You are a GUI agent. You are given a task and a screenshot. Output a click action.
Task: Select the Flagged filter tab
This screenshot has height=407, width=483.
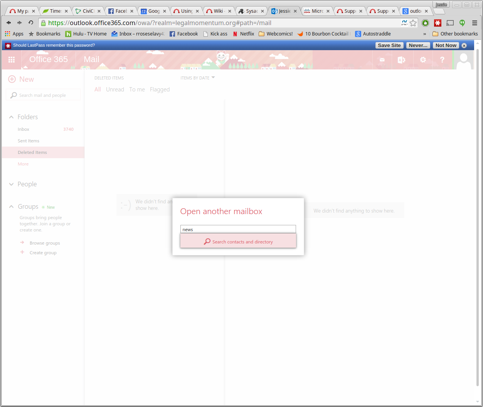point(160,90)
